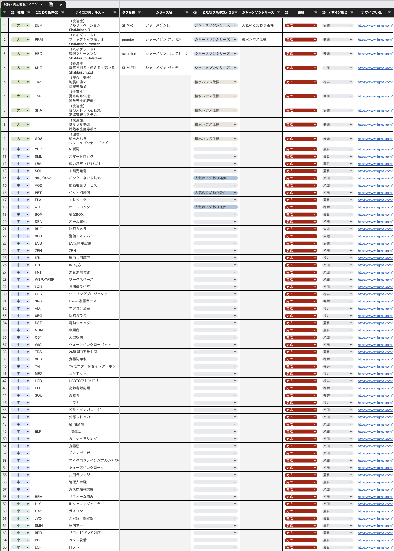
Task: Open 完成 status dropdown for the HED row
Action: point(301,54)
